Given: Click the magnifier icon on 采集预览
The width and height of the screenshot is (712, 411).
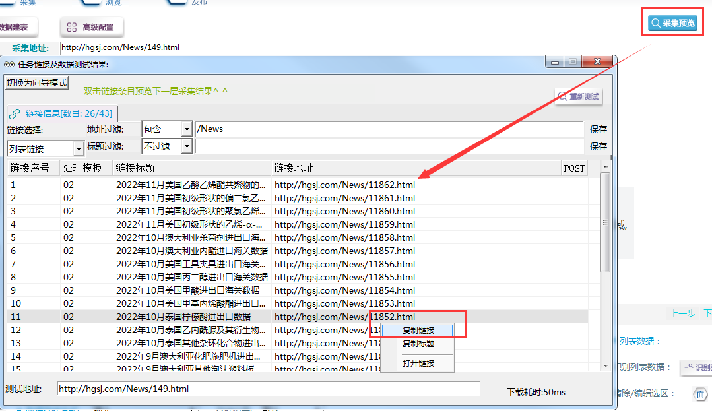Looking at the screenshot, I should [x=656, y=23].
